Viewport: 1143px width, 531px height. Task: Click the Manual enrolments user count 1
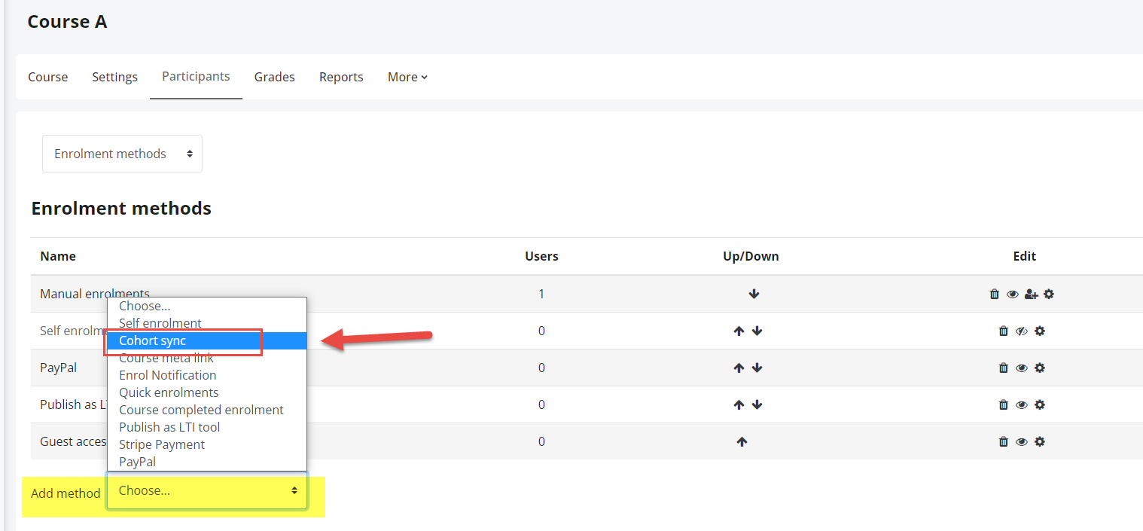coord(541,294)
